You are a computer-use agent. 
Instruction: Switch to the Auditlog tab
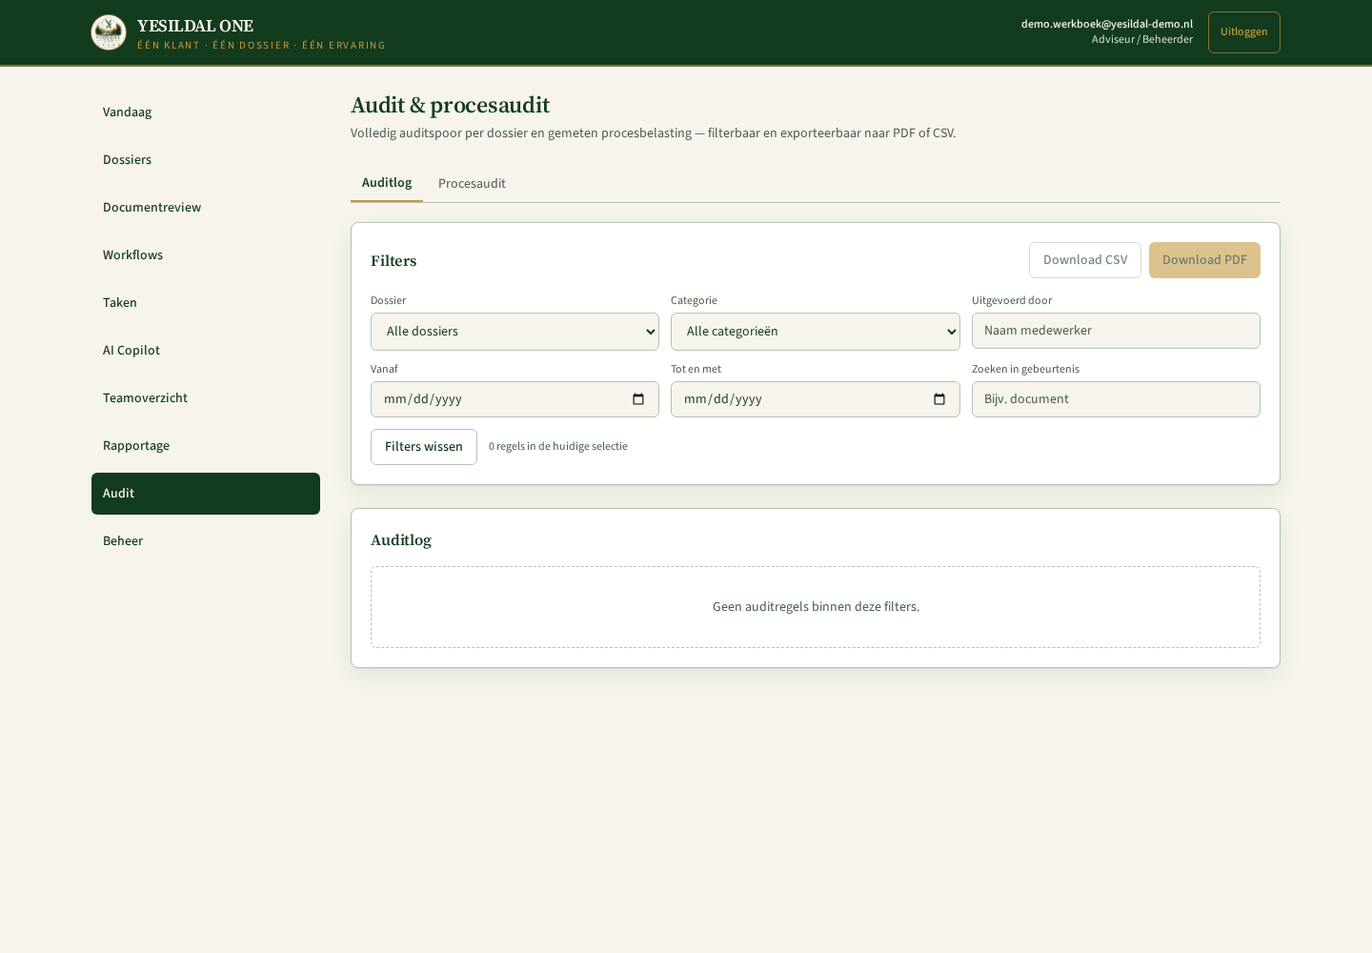point(387,183)
